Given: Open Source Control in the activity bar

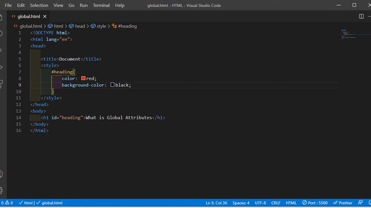Looking at the screenshot, I should tap(1, 50).
